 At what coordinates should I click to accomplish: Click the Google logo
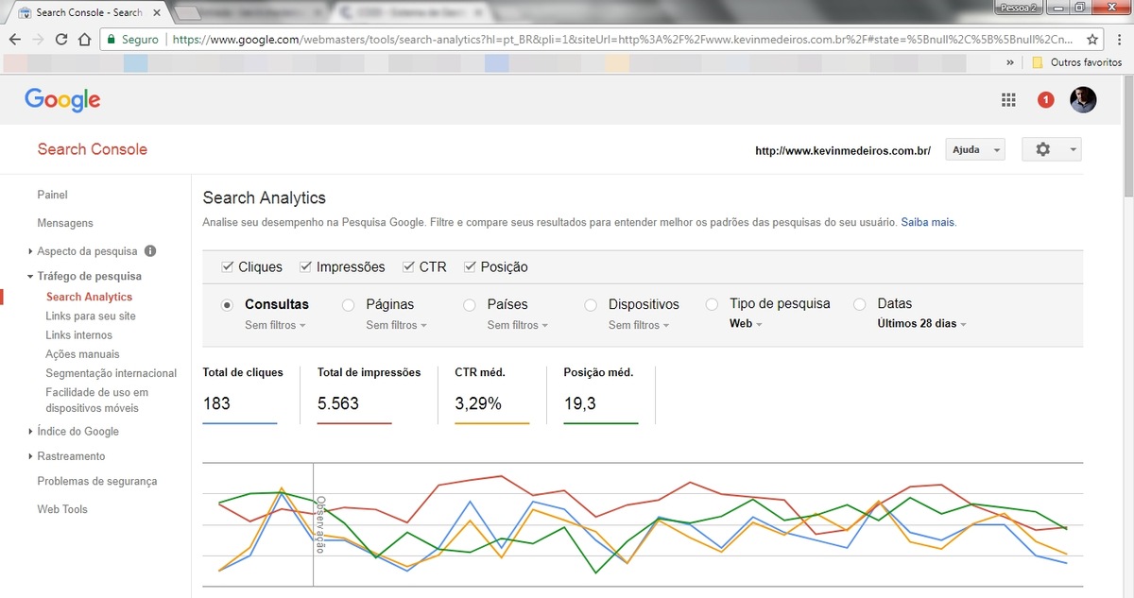pos(62,100)
